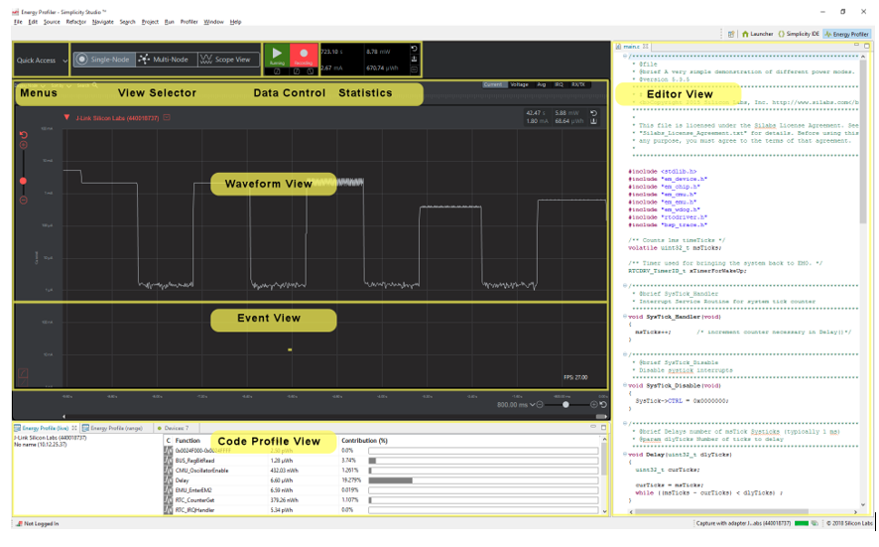Click the green capture indicator in the status bar
Image resolution: width=879 pixels, height=547 pixels.
pyautogui.click(x=802, y=523)
